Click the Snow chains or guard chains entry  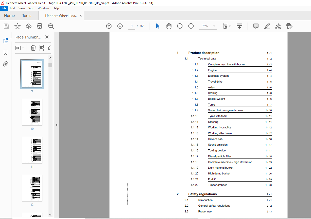[226, 110]
